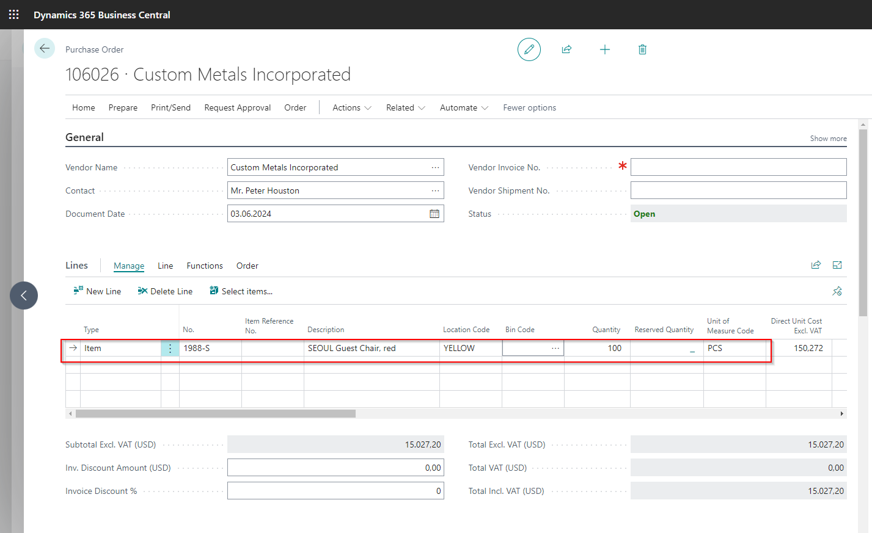The width and height of the screenshot is (872, 533).
Task: Click the Vendor Invoice No. field
Action: click(x=738, y=167)
